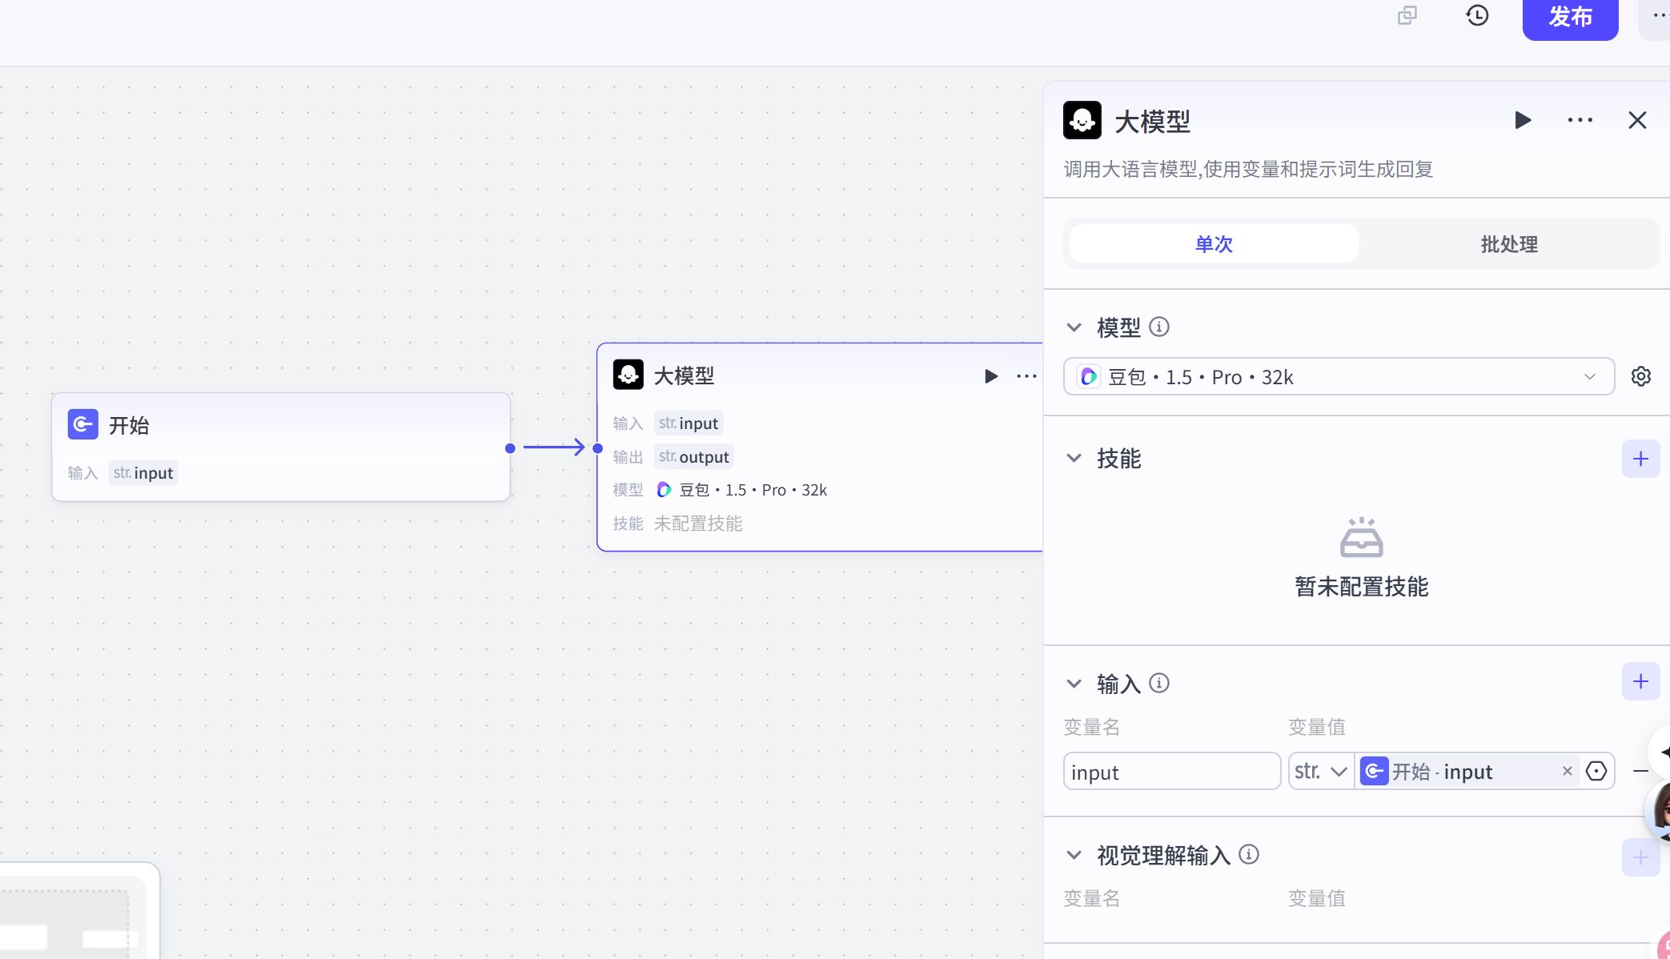The image size is (1670, 959).
Task: Remove the 开始·input reference via its x
Action: (x=1567, y=771)
